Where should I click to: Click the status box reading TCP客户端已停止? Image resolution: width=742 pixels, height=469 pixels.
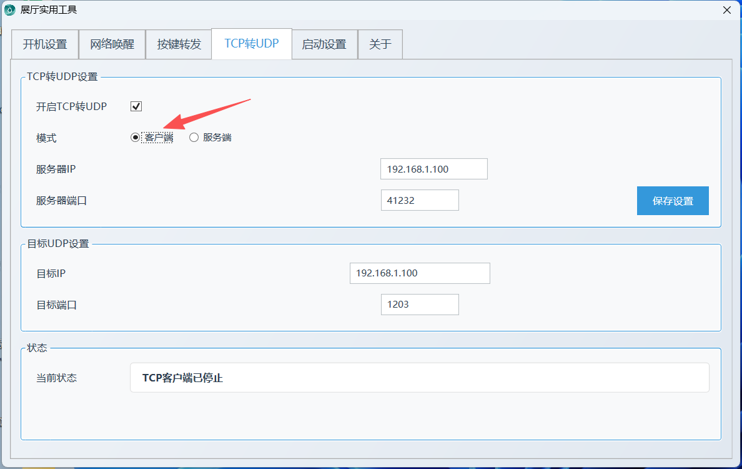coord(419,378)
